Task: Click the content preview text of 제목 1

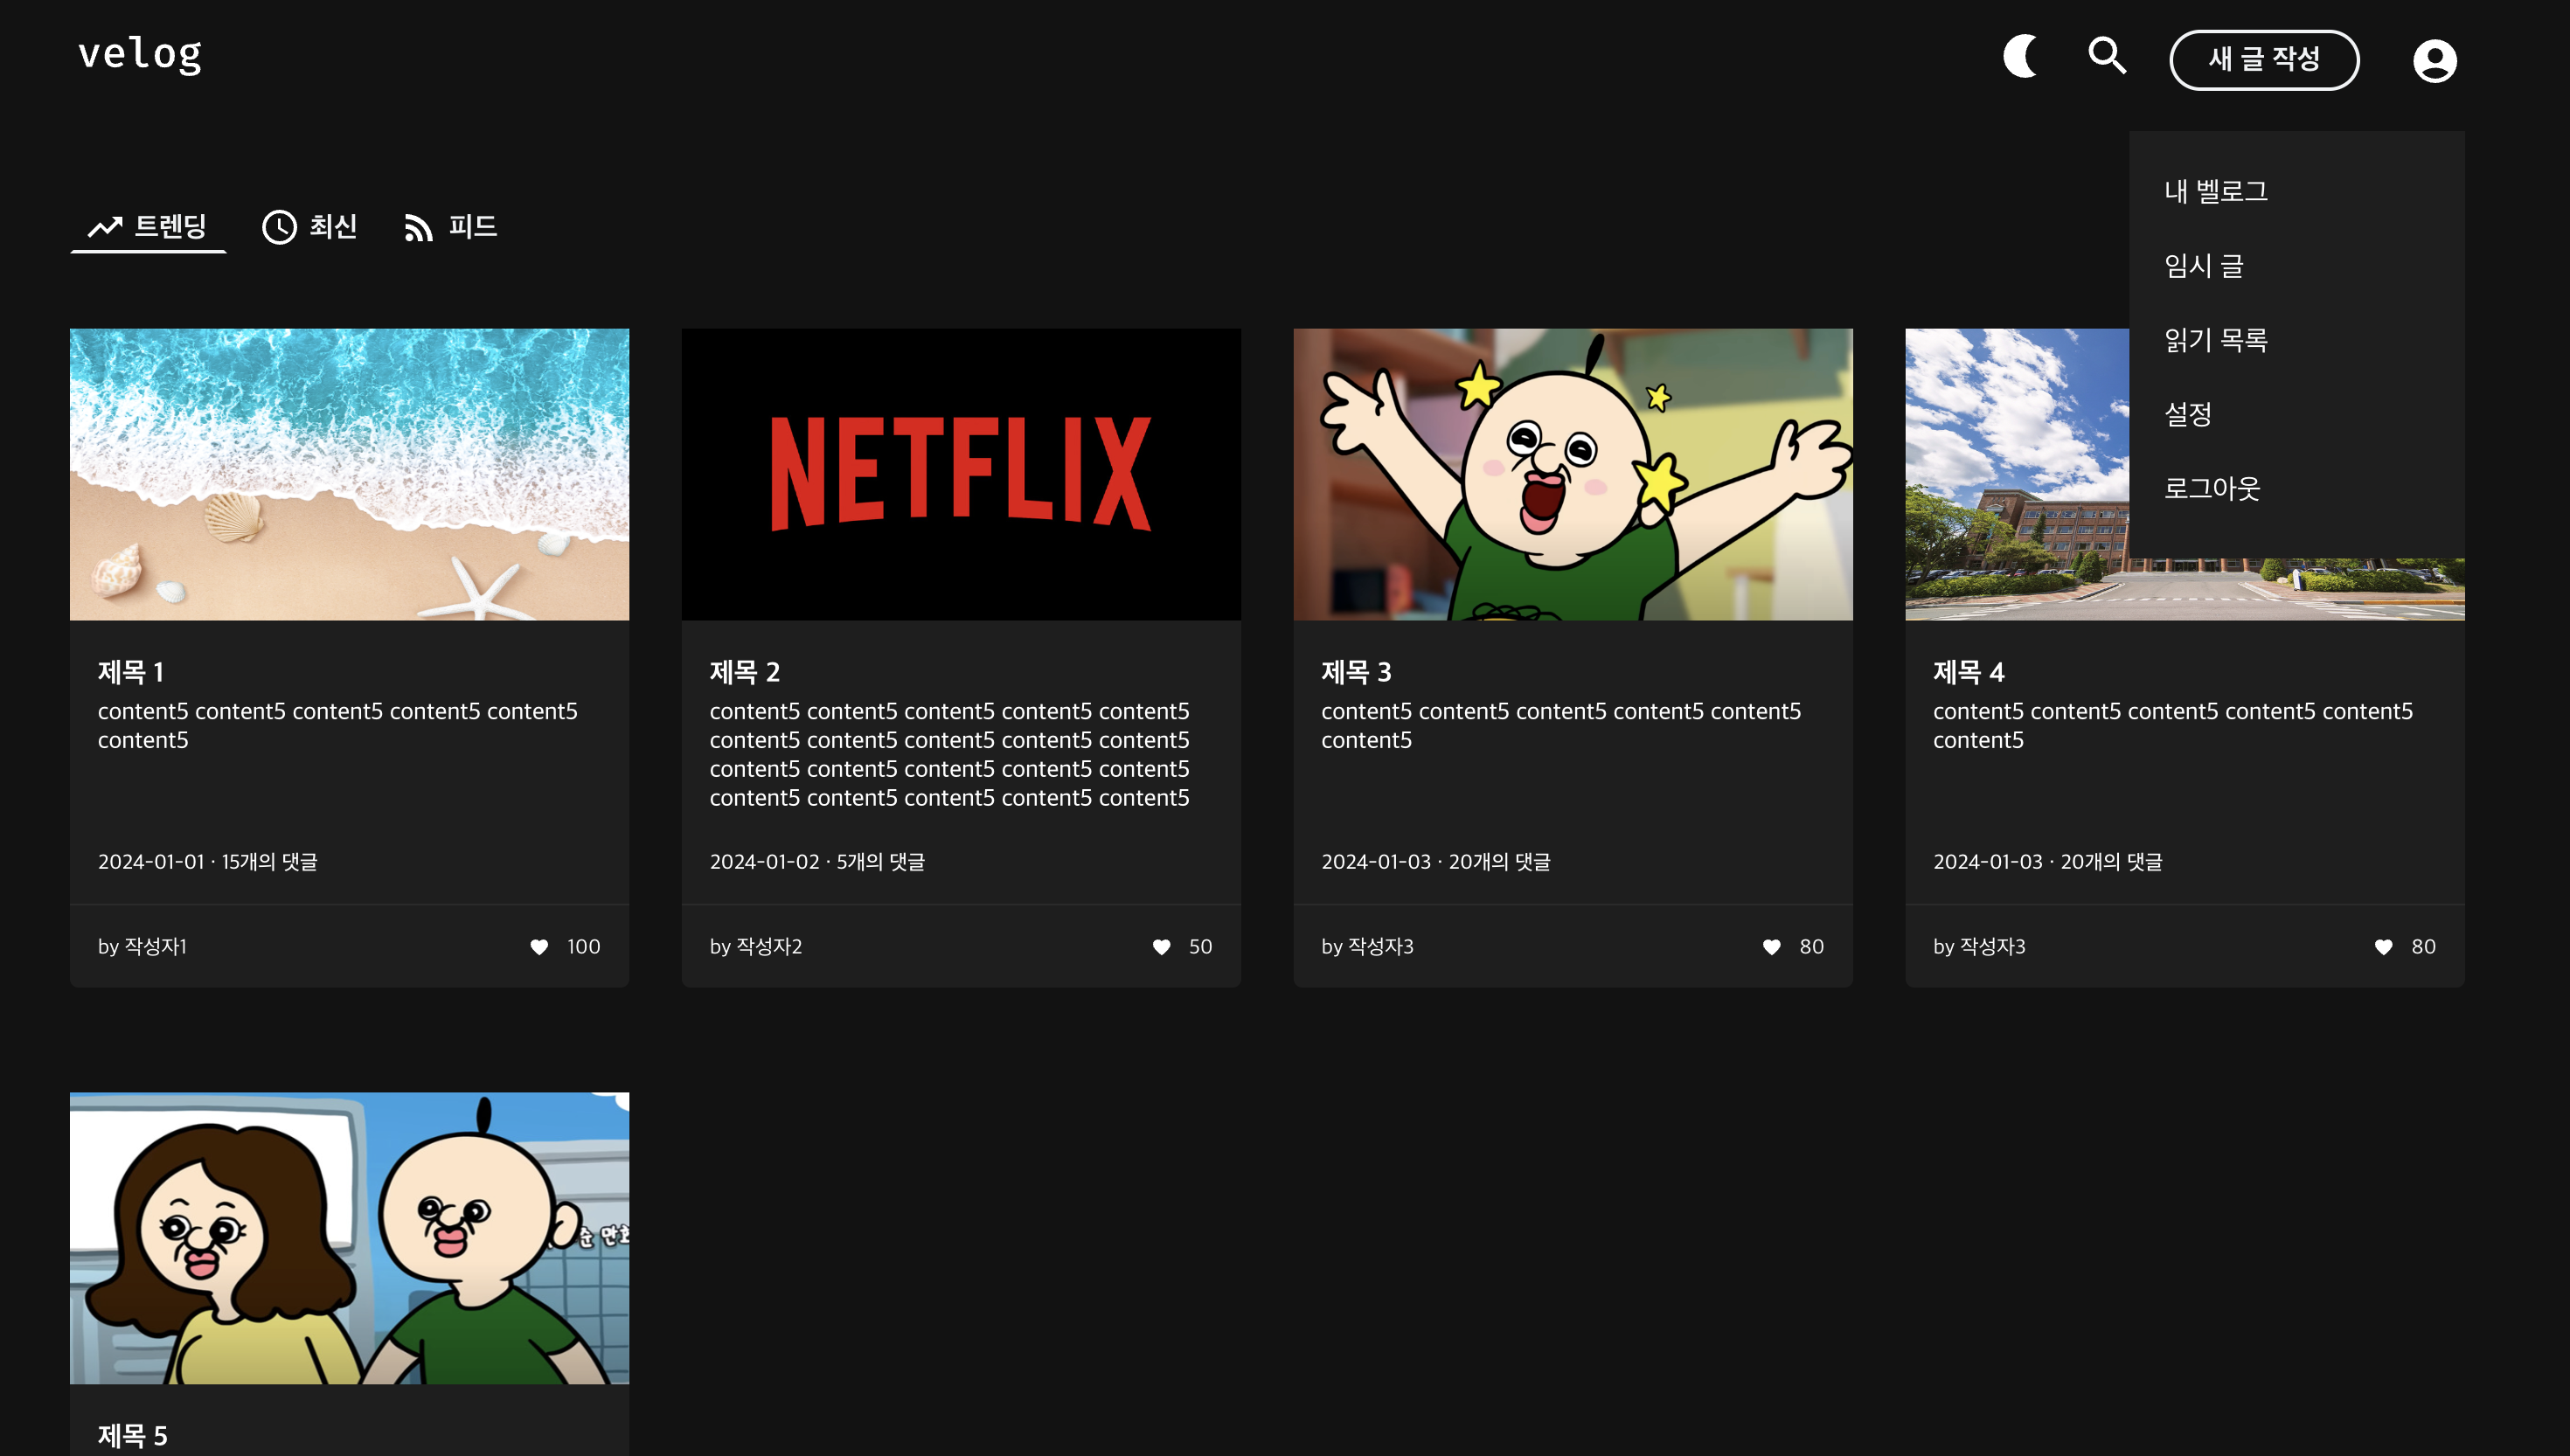Action: click(338, 726)
